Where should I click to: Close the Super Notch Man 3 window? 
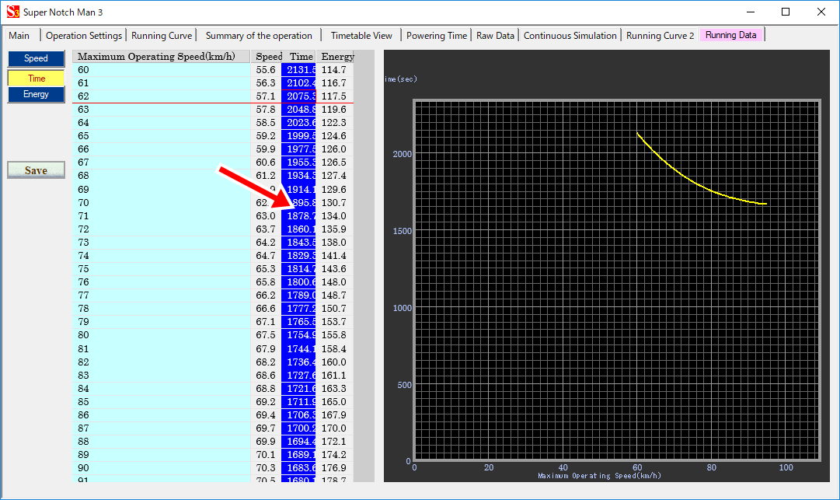click(x=821, y=12)
